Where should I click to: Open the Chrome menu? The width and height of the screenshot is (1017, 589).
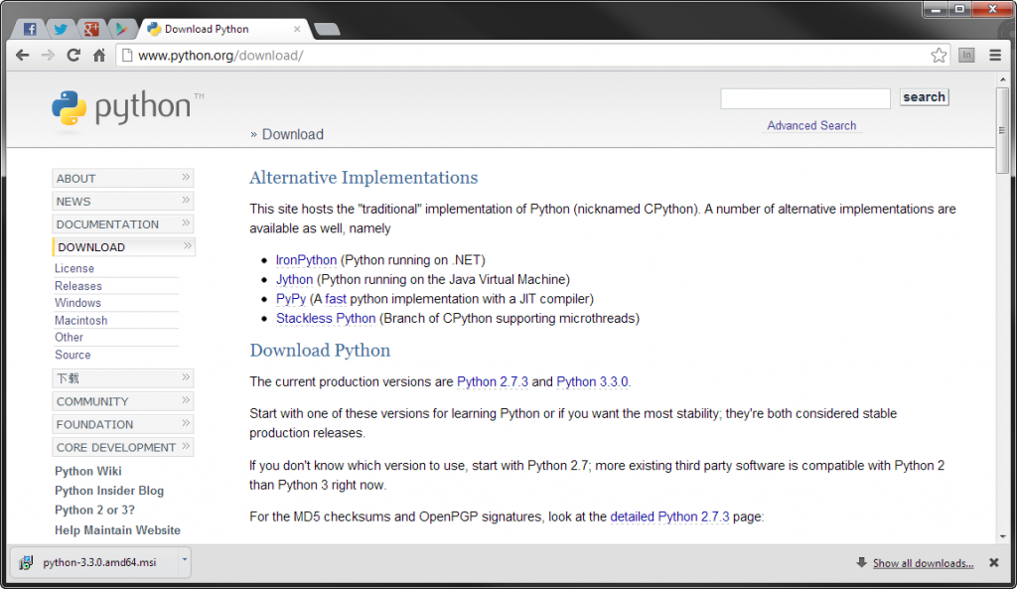[x=995, y=56]
